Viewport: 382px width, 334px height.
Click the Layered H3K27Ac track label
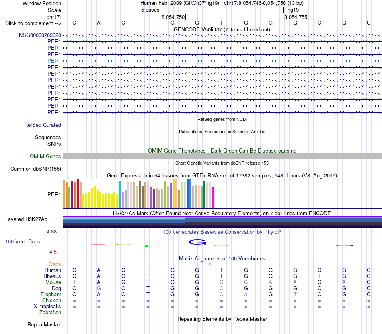coord(26,219)
